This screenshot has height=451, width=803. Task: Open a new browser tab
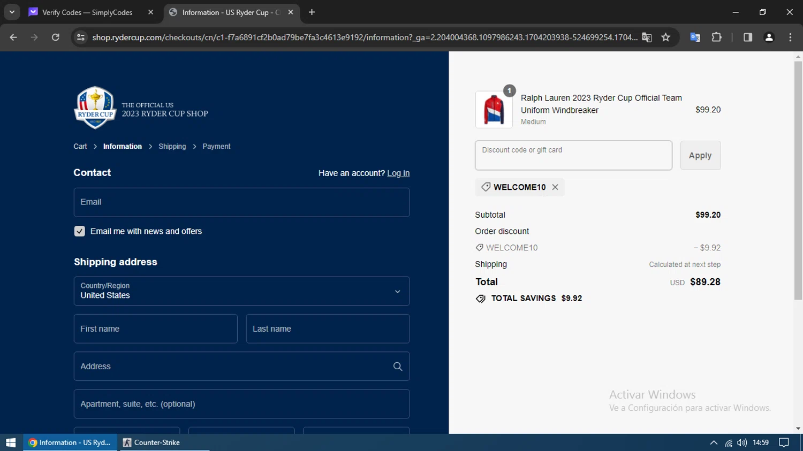312,12
